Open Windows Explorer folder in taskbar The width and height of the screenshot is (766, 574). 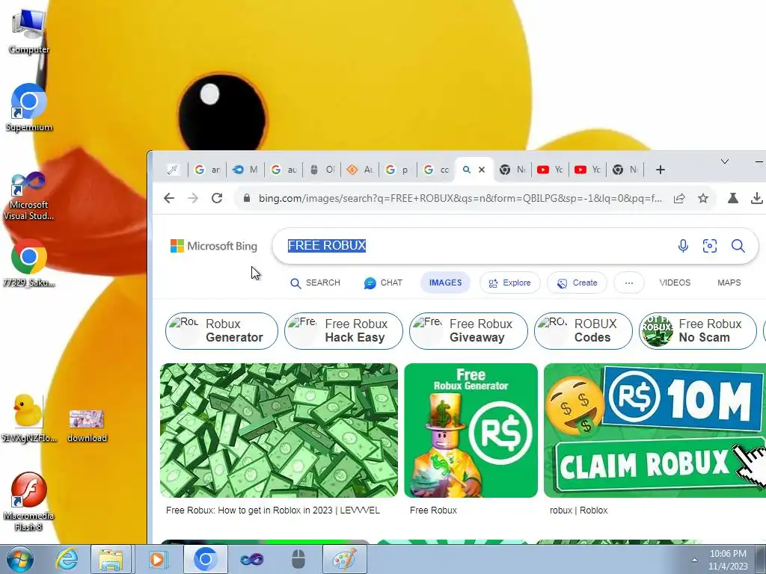click(111, 559)
